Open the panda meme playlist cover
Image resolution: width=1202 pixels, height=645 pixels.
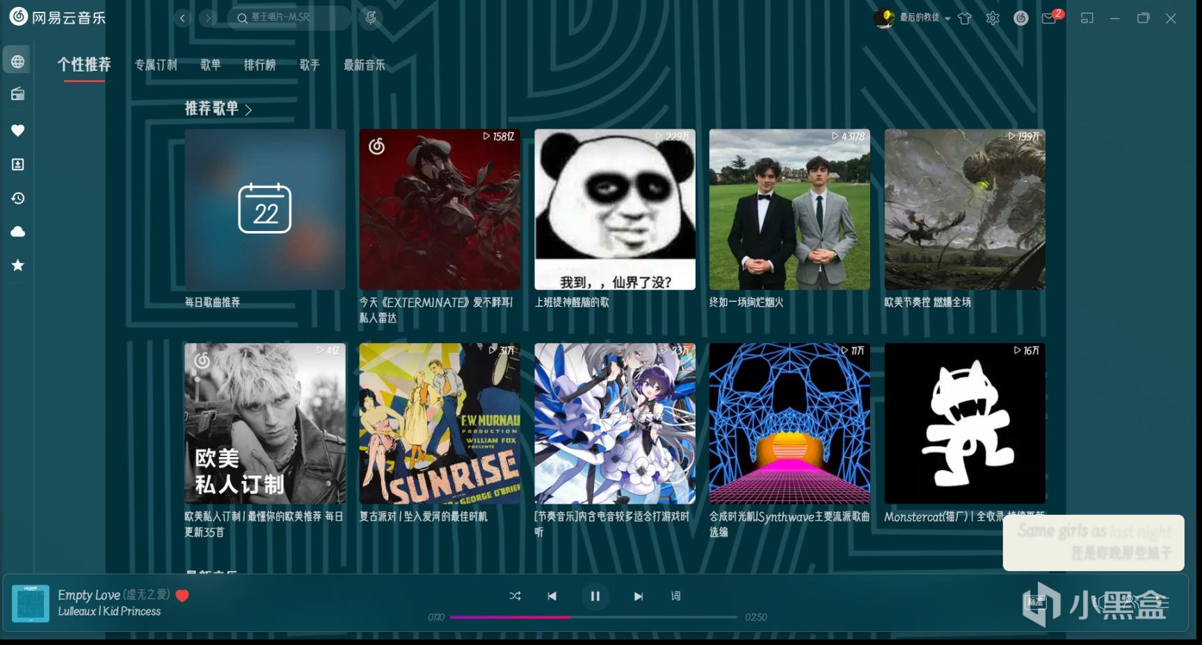click(615, 209)
